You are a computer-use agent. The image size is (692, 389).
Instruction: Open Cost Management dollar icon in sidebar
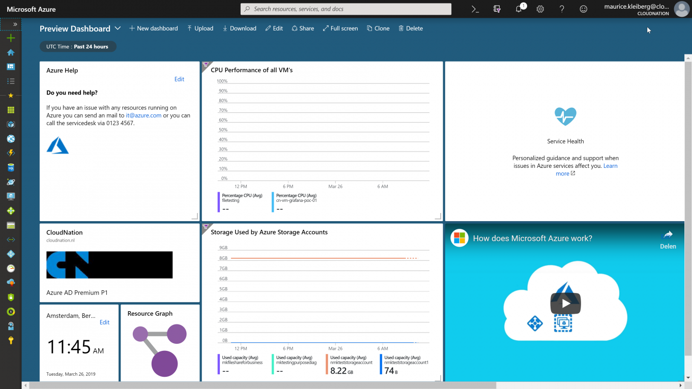point(11,311)
